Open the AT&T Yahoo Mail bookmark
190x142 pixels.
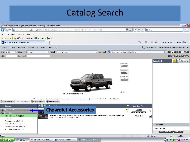(x=25, y=38)
